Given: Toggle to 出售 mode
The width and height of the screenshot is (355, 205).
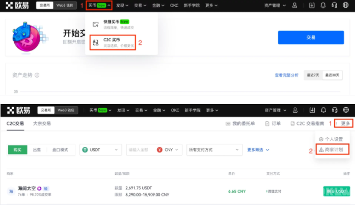Looking at the screenshot, I should pos(37,150).
